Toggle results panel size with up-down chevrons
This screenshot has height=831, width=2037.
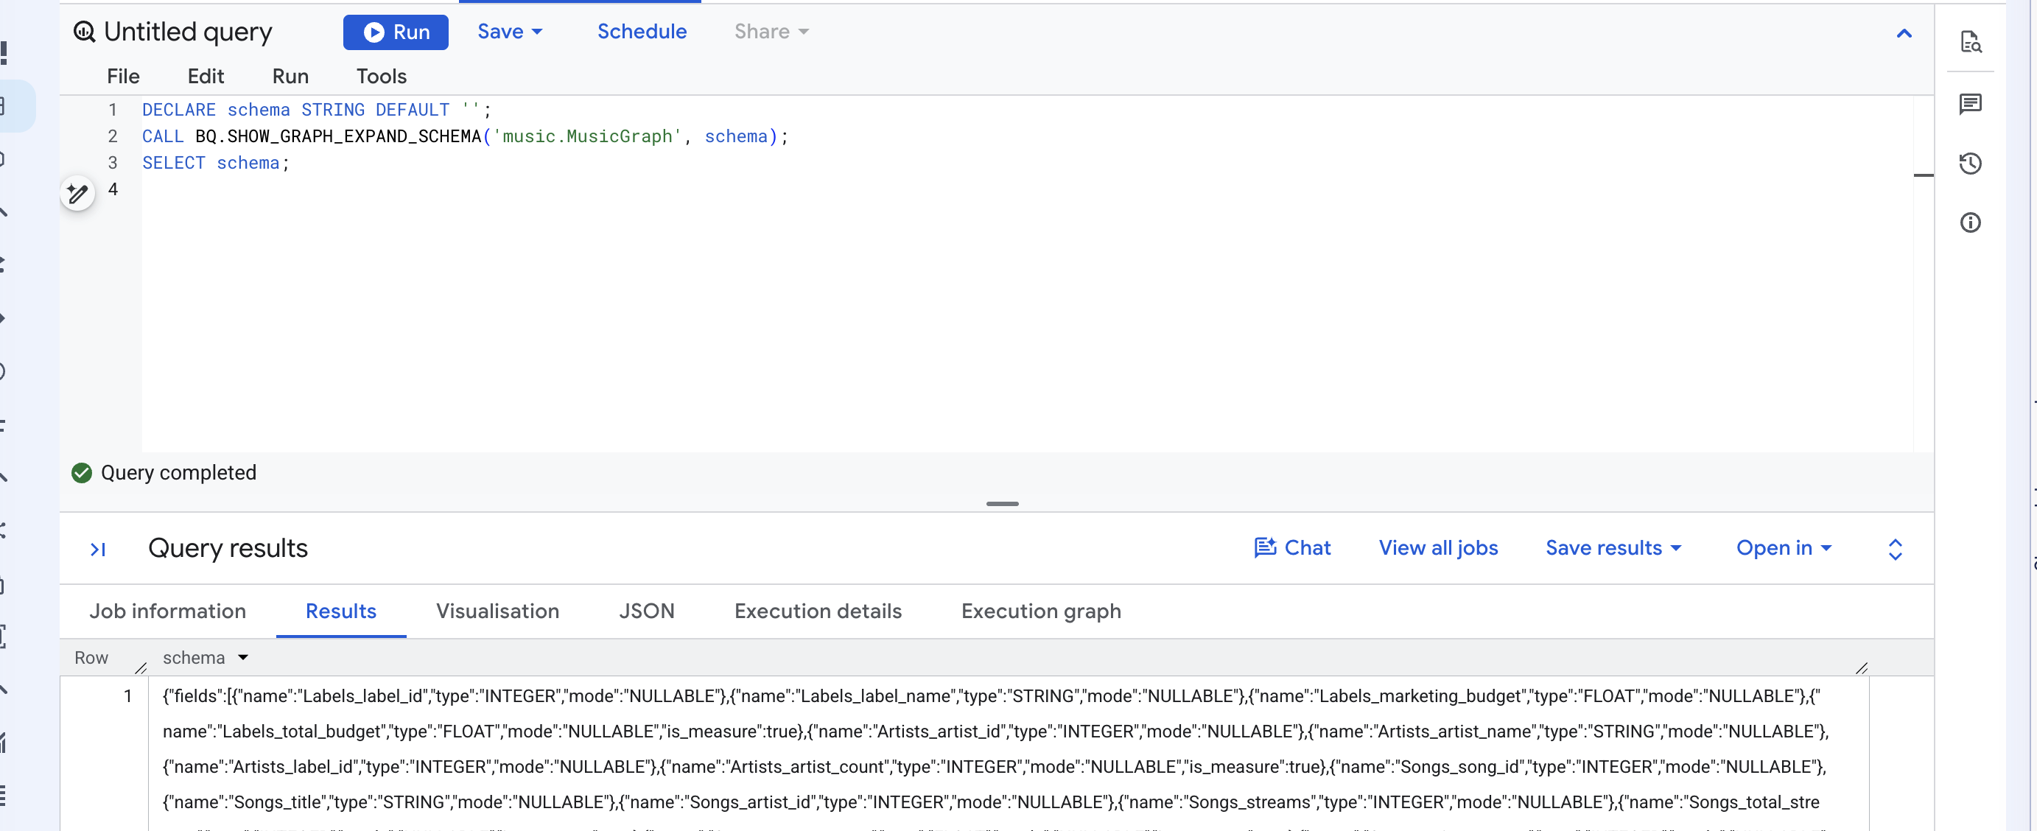[1896, 550]
